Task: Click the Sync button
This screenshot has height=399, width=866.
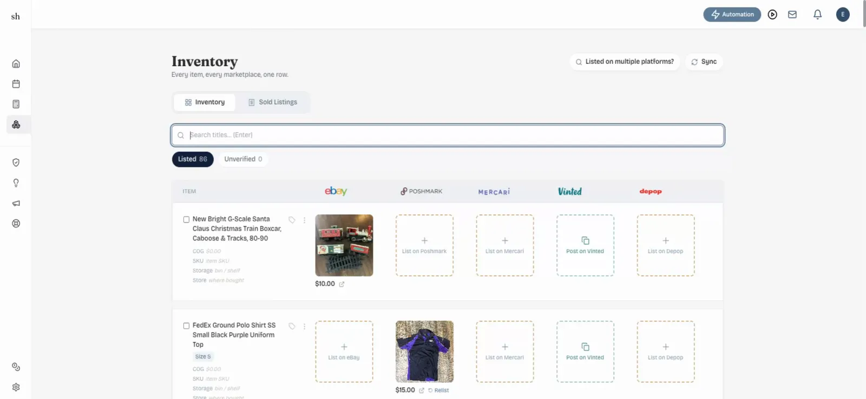Action: pos(704,62)
